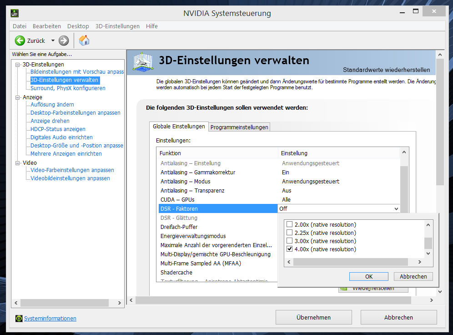Open the Desktop menu
Viewport: 453px width, 335px height.
point(78,26)
